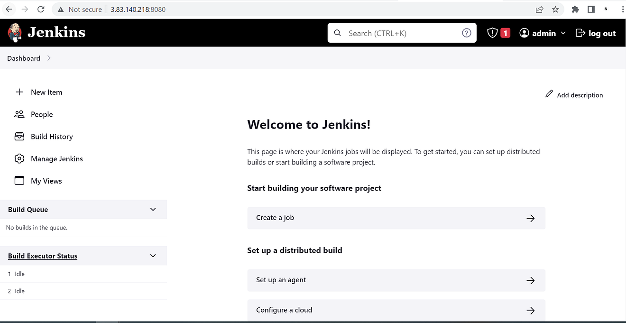Click the Add description link
Image resolution: width=626 pixels, height=323 pixels.
point(580,95)
